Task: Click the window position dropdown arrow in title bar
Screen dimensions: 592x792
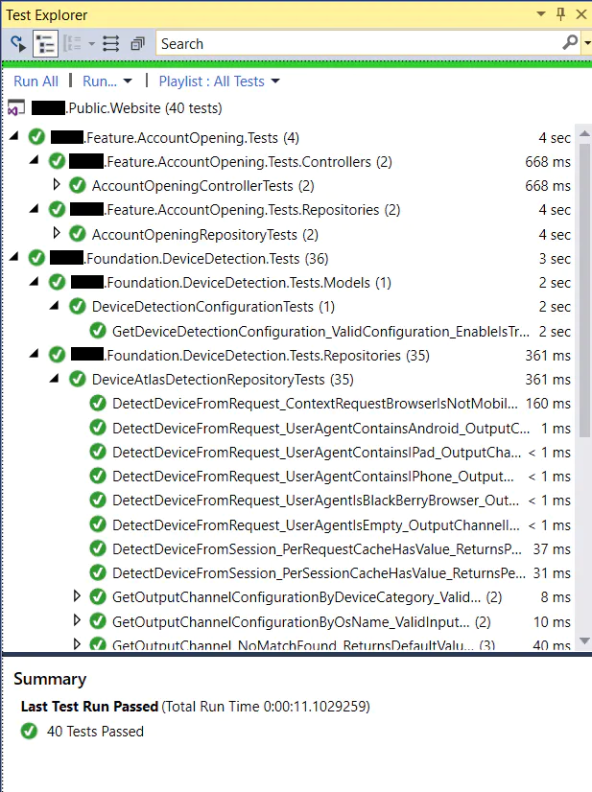Action: [x=541, y=14]
